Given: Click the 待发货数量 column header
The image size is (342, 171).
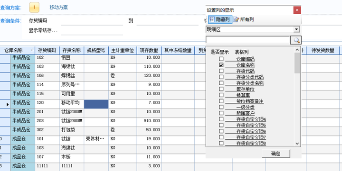Looking at the screenshot, I should point(323,51).
